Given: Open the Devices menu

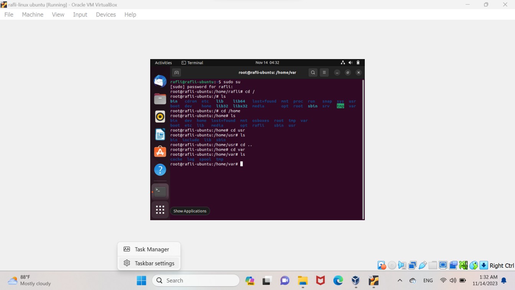Looking at the screenshot, I should coord(106,15).
